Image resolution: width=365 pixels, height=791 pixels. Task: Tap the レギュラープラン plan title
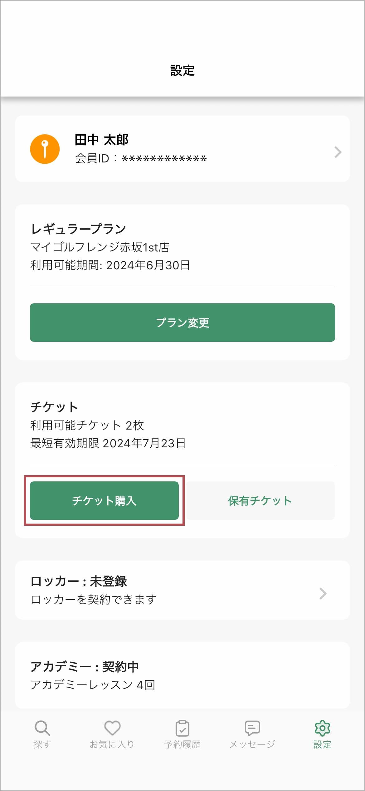point(78,229)
